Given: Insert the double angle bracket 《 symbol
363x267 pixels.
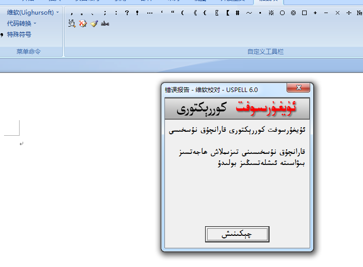Looking at the screenshot, I should coord(194,13).
